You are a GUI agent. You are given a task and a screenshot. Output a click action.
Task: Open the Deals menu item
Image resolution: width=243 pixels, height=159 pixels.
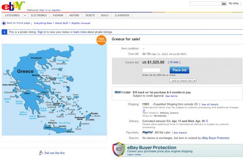[104, 15]
